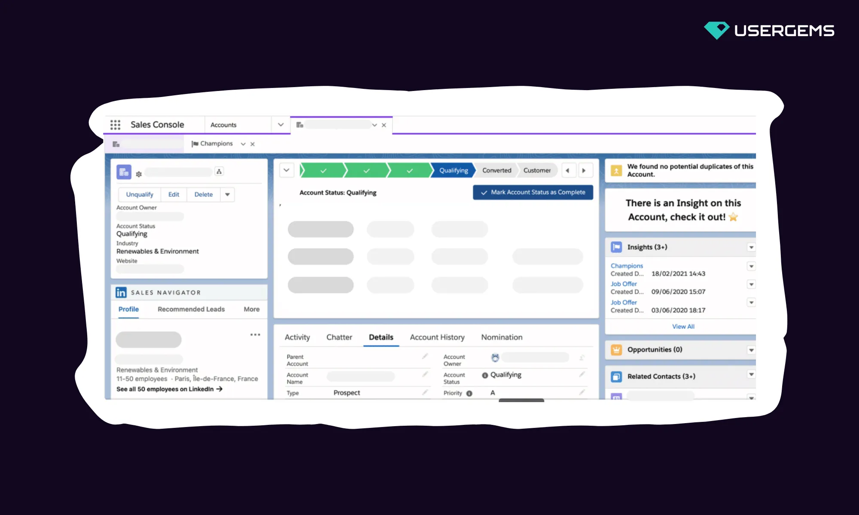Click the Opportunities crown icon
The width and height of the screenshot is (859, 515).
point(616,350)
